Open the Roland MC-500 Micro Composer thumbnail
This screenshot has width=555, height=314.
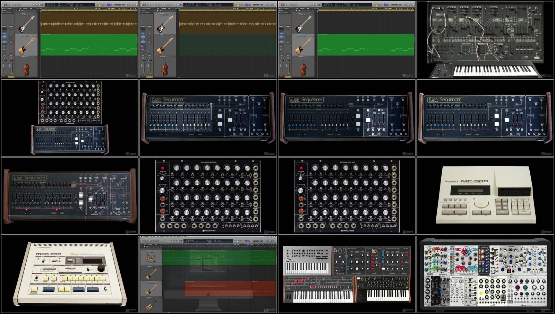point(485,196)
